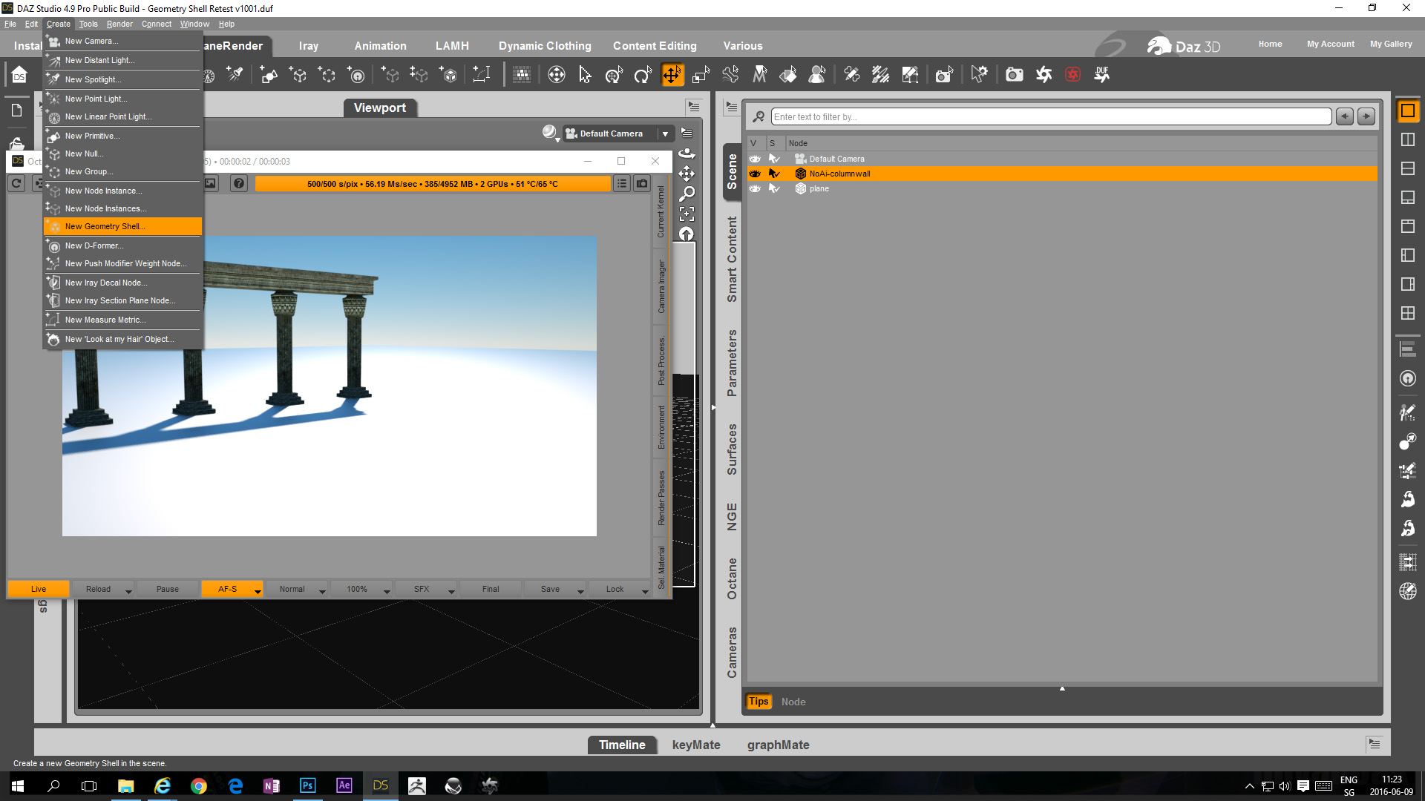The image size is (1425, 801).
Task: Click the frame view icon in viewport controls
Action: [687, 214]
